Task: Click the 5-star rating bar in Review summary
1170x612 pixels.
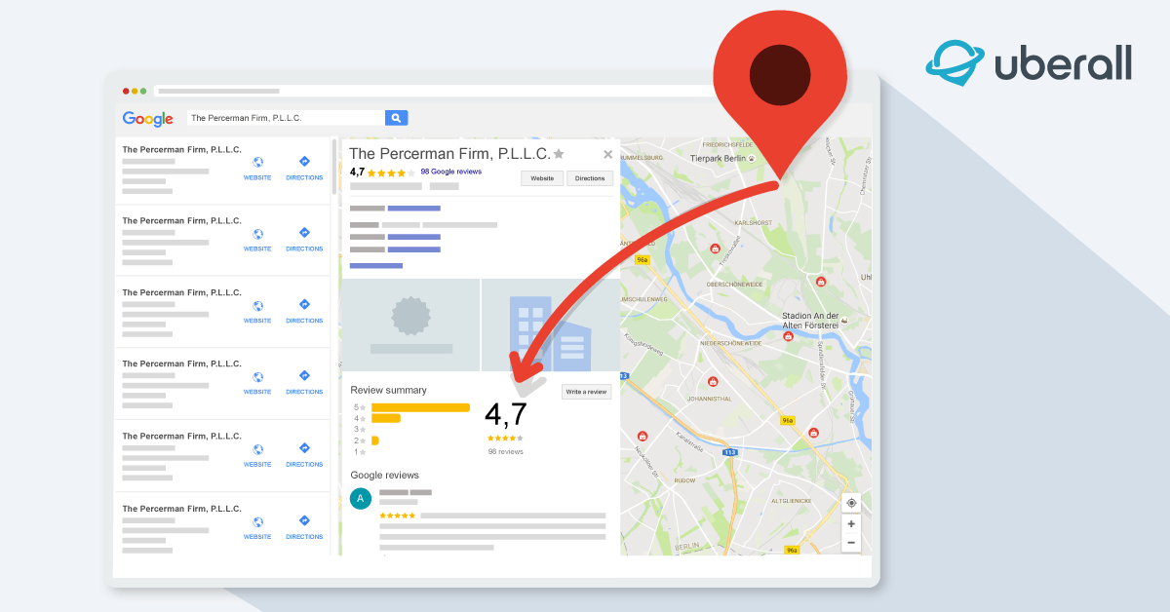Action: (420, 407)
